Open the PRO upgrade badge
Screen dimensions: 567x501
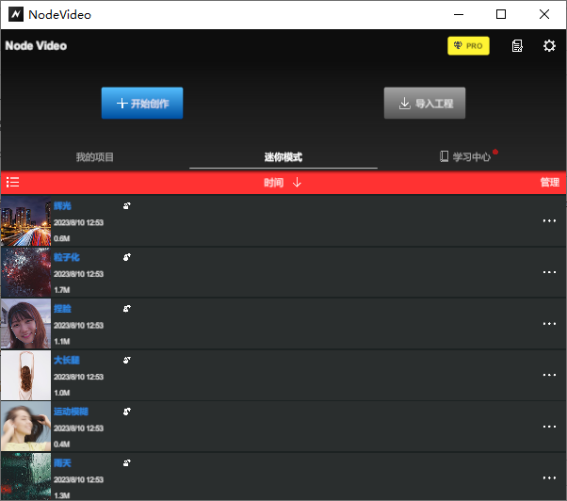tap(468, 46)
